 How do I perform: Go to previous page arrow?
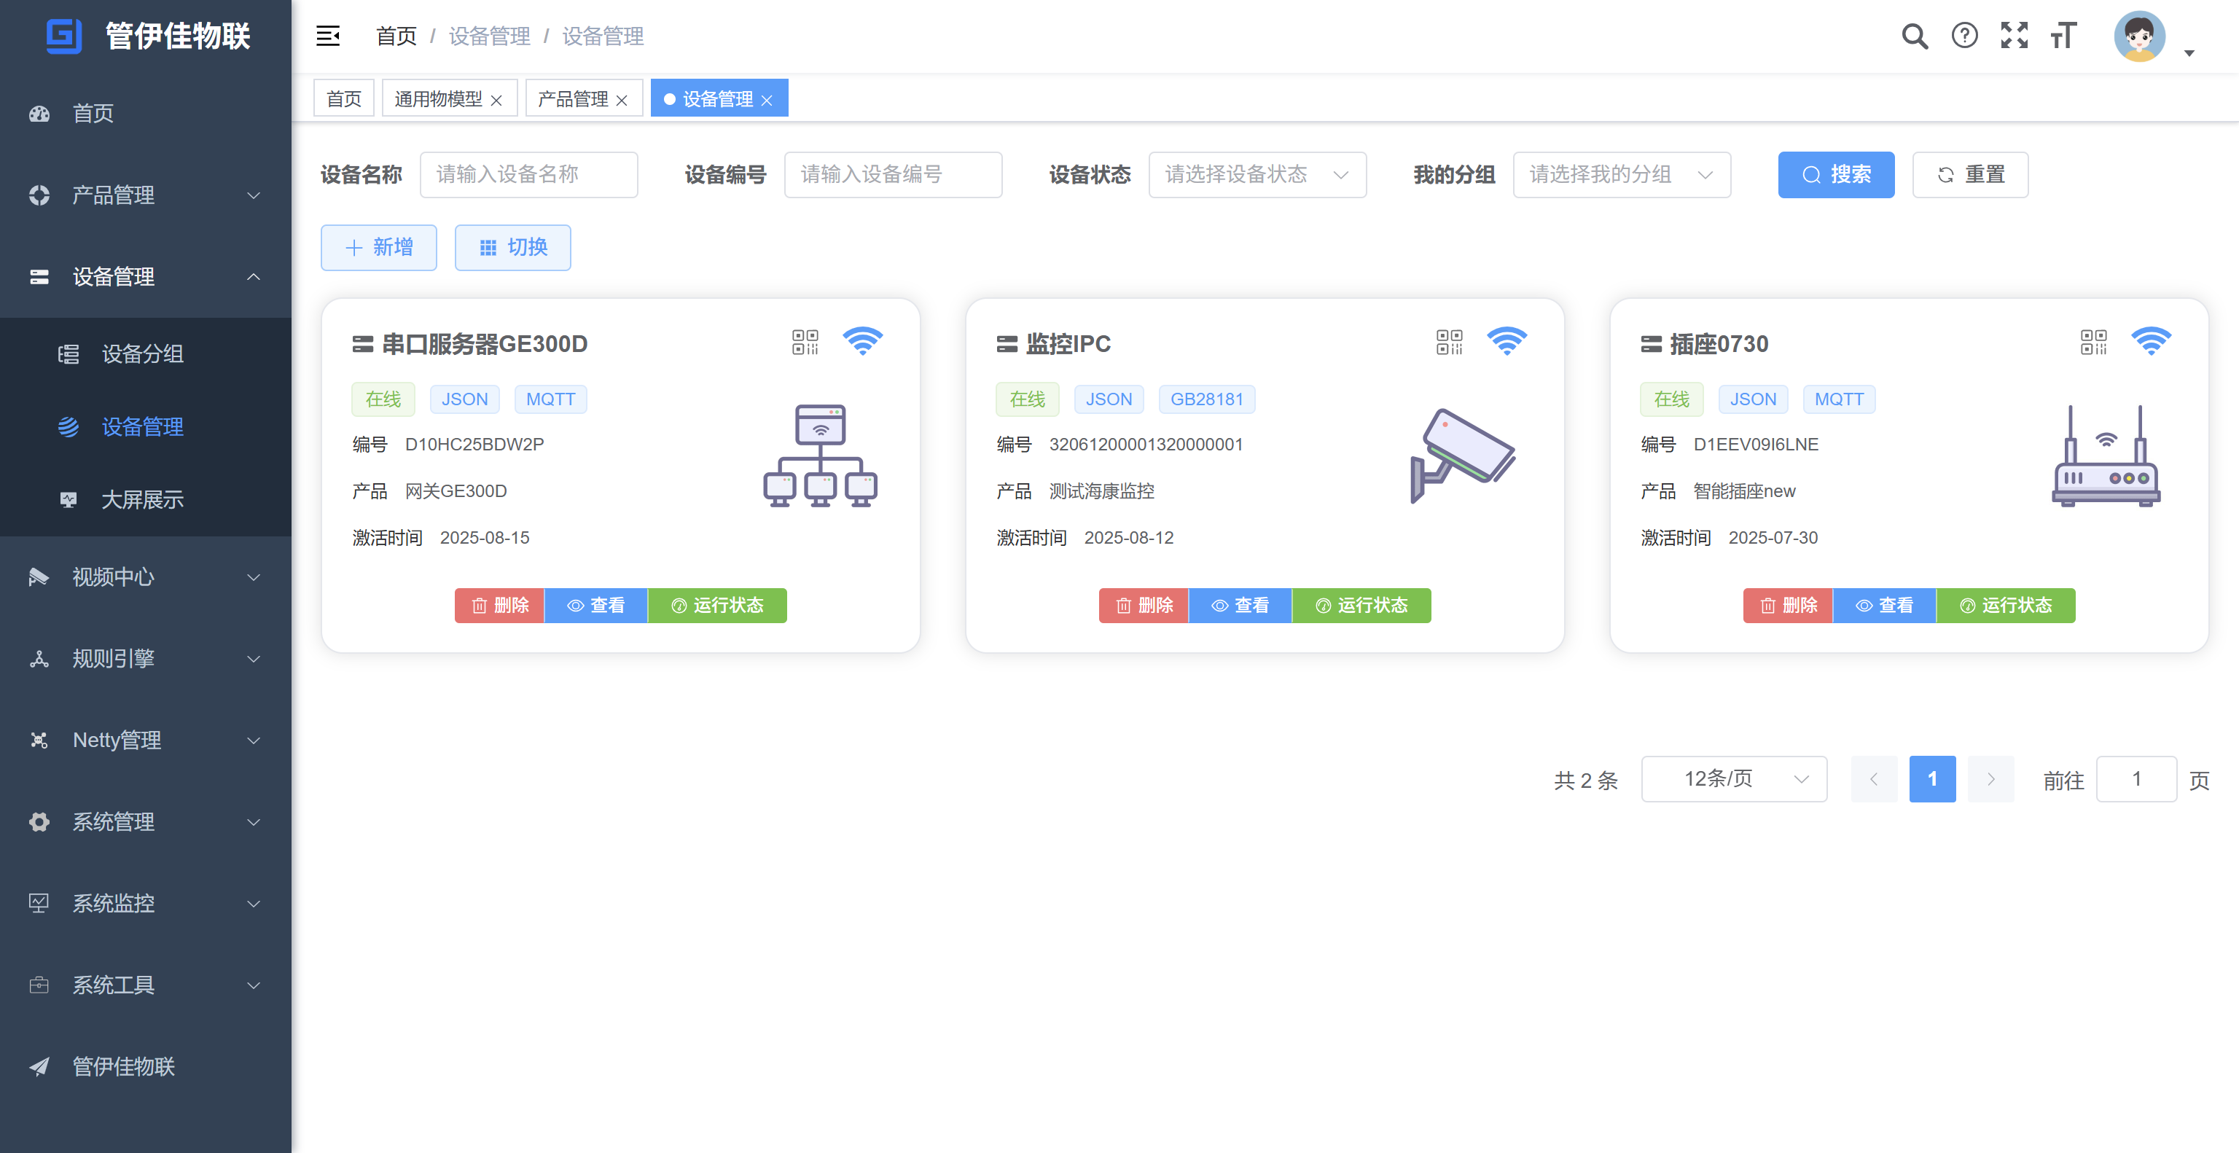click(x=1874, y=779)
